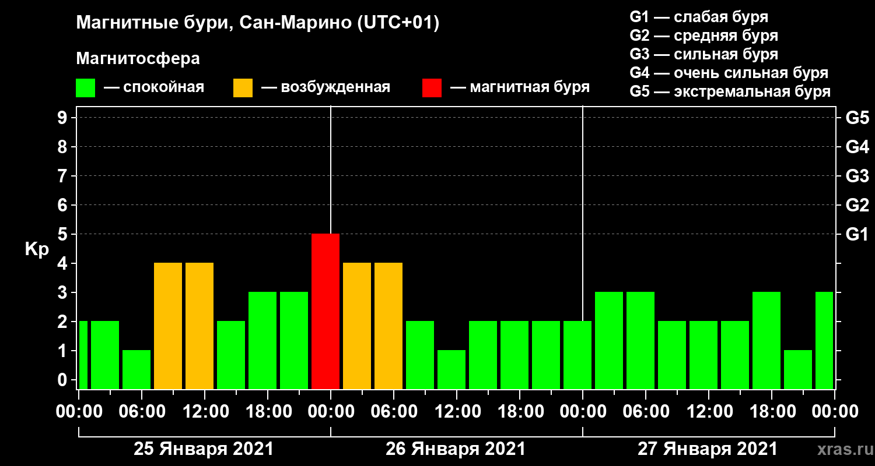Click the Kp 1 bar on 26 January

pos(452,369)
